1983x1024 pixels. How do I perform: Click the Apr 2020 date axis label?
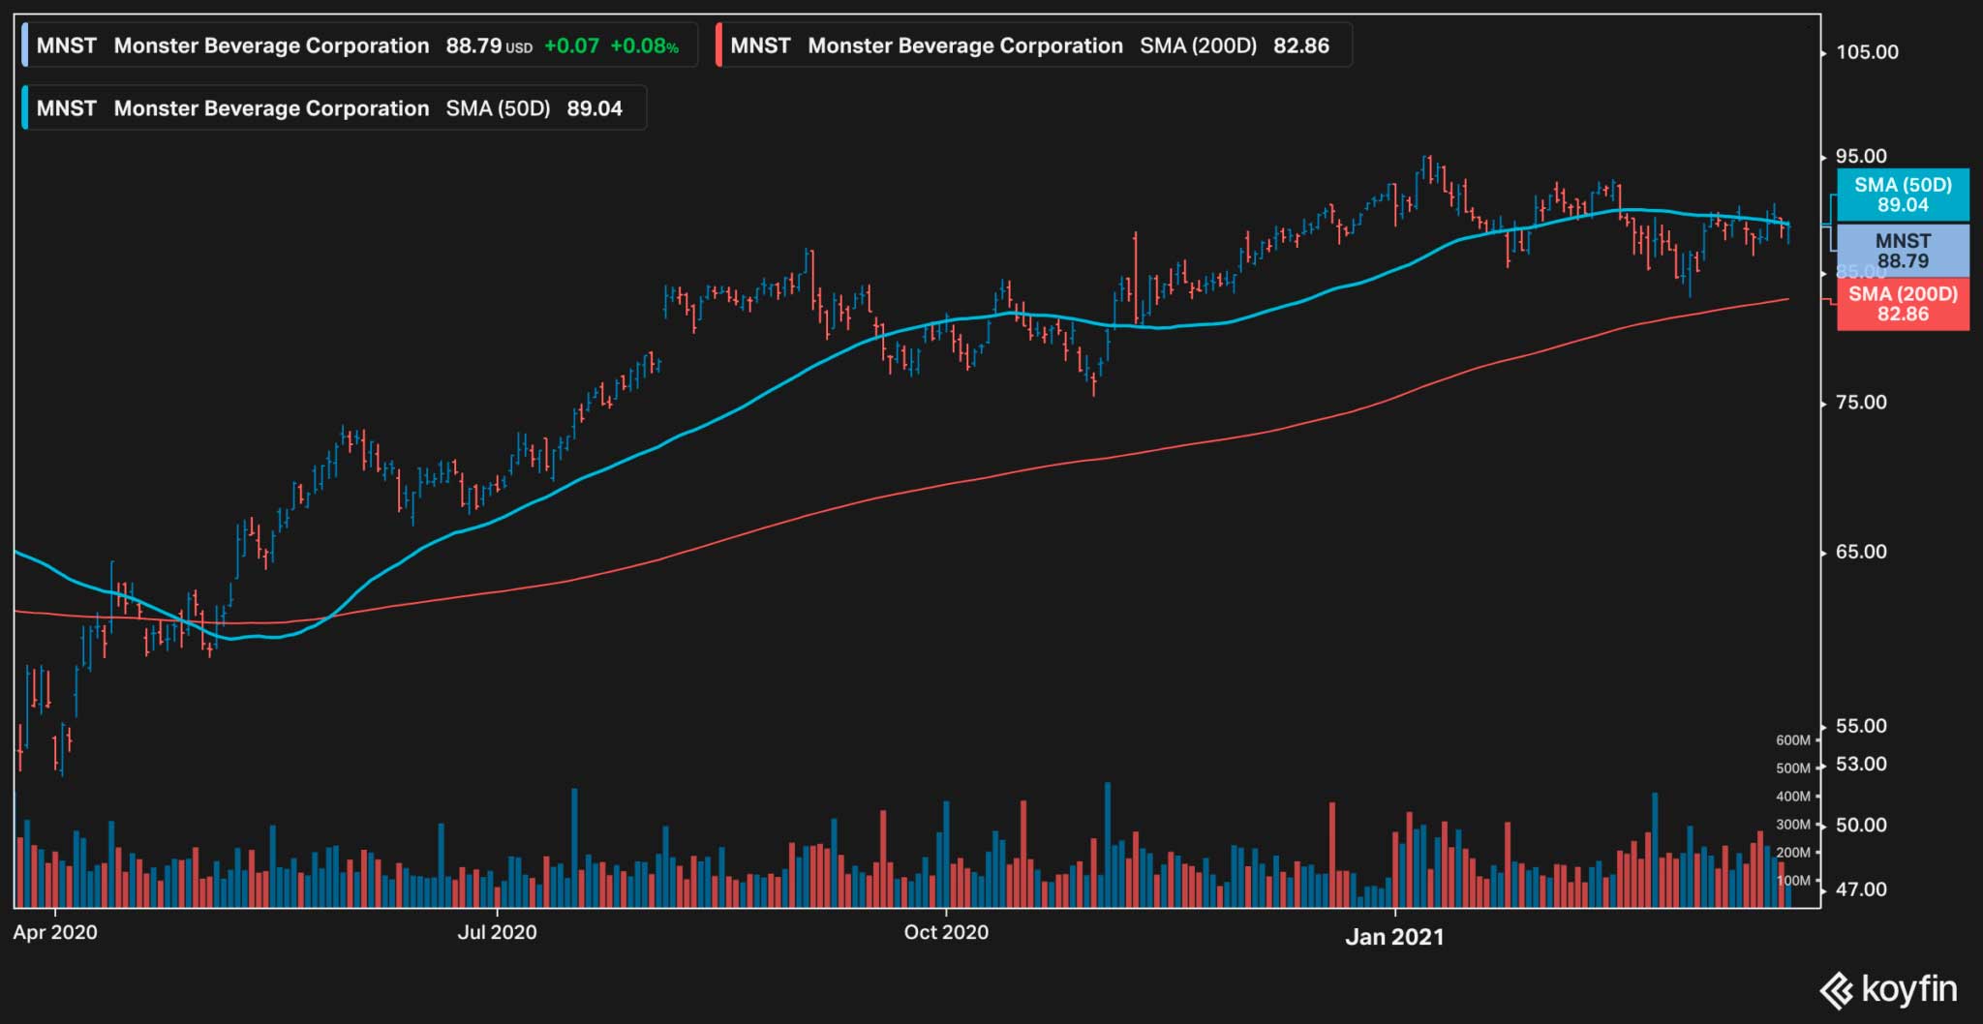tap(55, 932)
